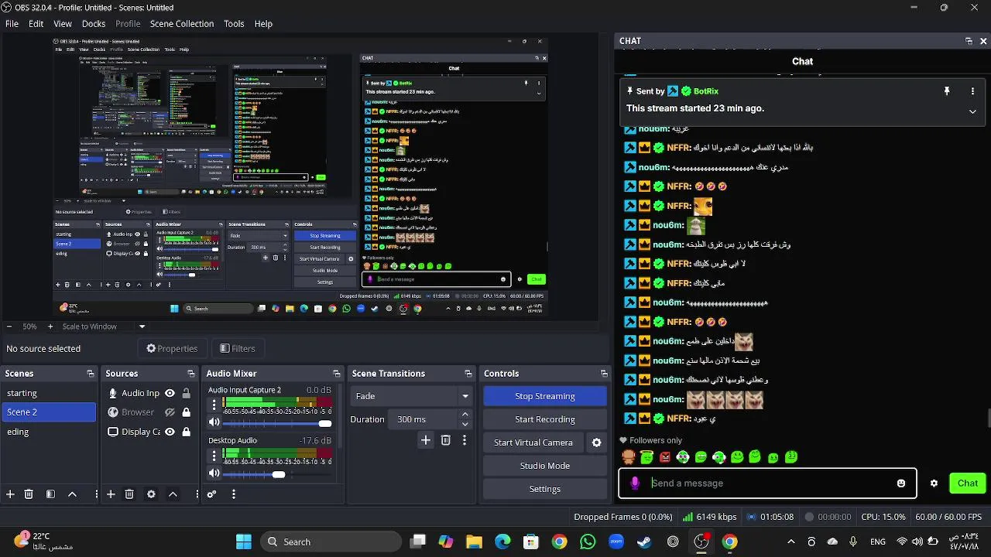
Task: Delete selected source with trash icon
Action: click(129, 494)
